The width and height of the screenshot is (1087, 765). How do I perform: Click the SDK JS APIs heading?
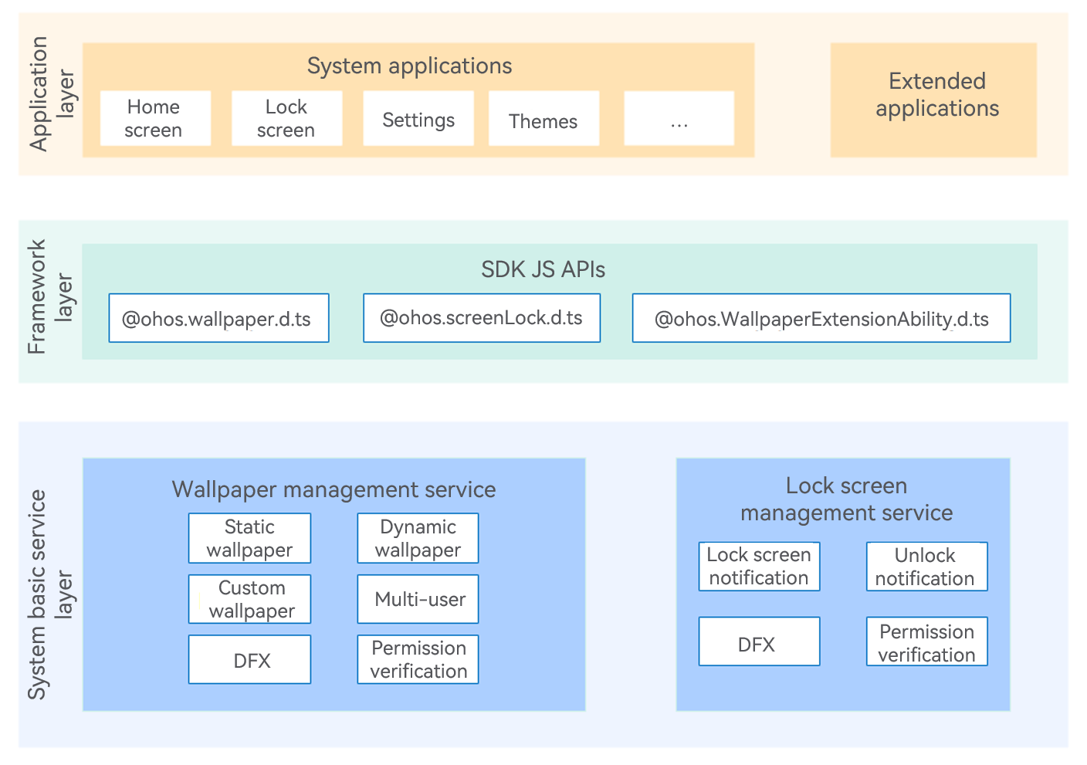(x=543, y=269)
